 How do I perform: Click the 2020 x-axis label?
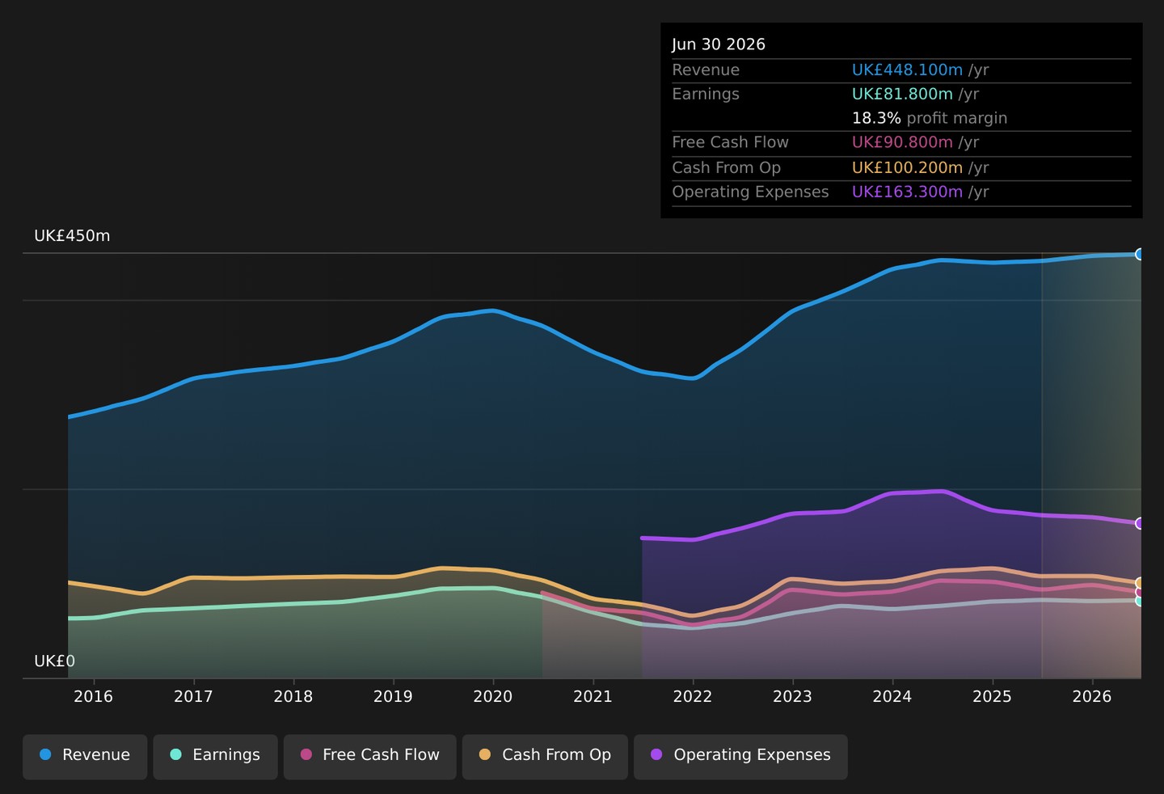click(x=493, y=697)
